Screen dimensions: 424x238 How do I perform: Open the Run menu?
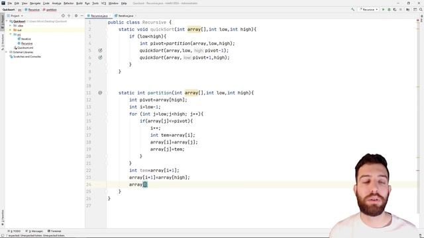pyautogui.click(x=87, y=3)
